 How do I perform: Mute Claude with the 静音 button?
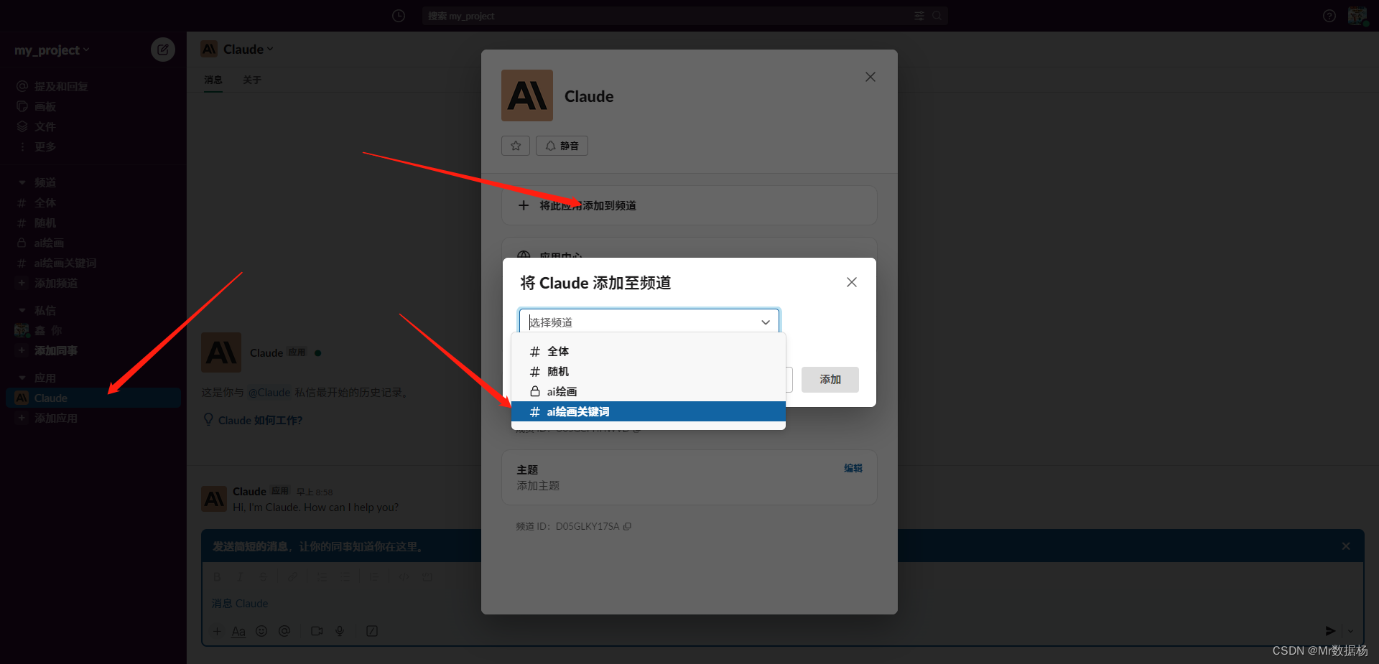562,146
